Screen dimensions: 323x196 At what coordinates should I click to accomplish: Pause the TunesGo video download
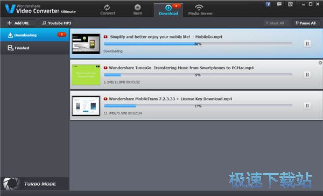(x=307, y=75)
